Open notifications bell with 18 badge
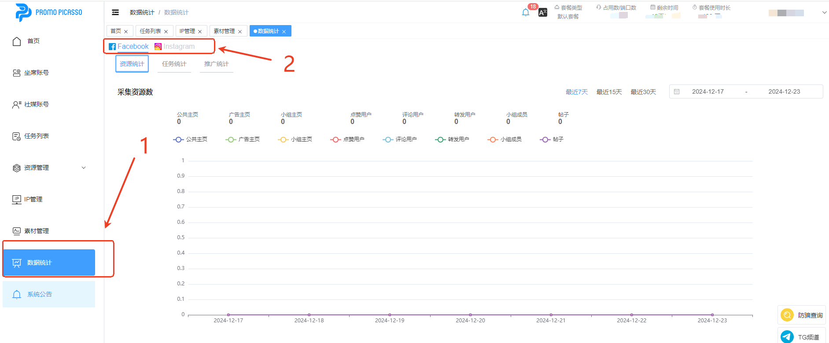 [526, 12]
